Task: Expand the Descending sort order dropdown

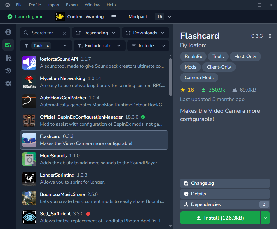Action: [96, 33]
